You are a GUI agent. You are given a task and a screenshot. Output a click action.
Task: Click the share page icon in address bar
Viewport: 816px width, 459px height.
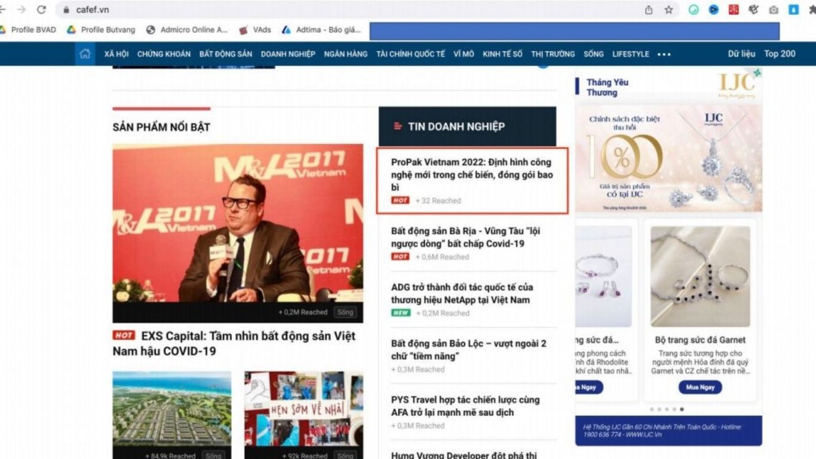point(649,10)
